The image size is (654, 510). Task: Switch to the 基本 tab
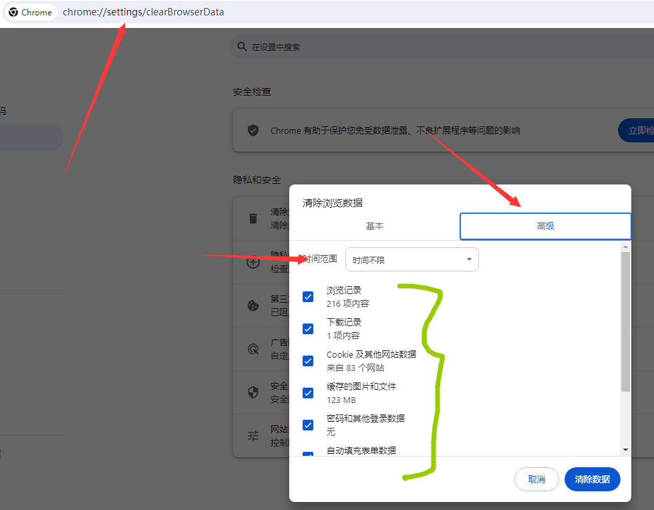pyautogui.click(x=375, y=226)
